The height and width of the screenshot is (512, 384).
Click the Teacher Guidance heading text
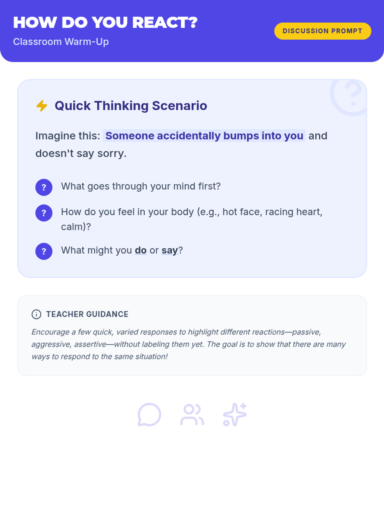[87, 314]
